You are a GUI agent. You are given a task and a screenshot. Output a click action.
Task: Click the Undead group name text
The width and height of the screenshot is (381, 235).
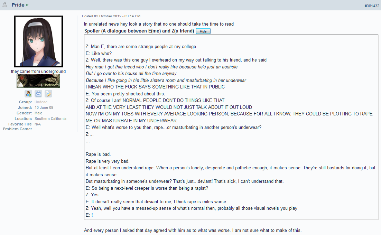[41, 102]
